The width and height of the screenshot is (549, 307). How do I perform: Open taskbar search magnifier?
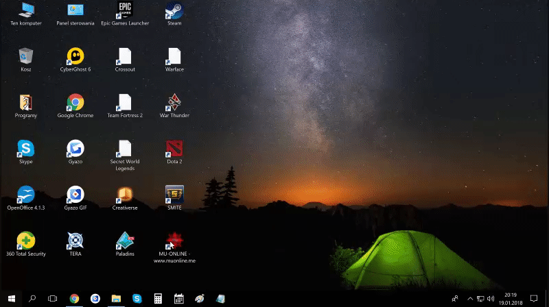(32, 299)
